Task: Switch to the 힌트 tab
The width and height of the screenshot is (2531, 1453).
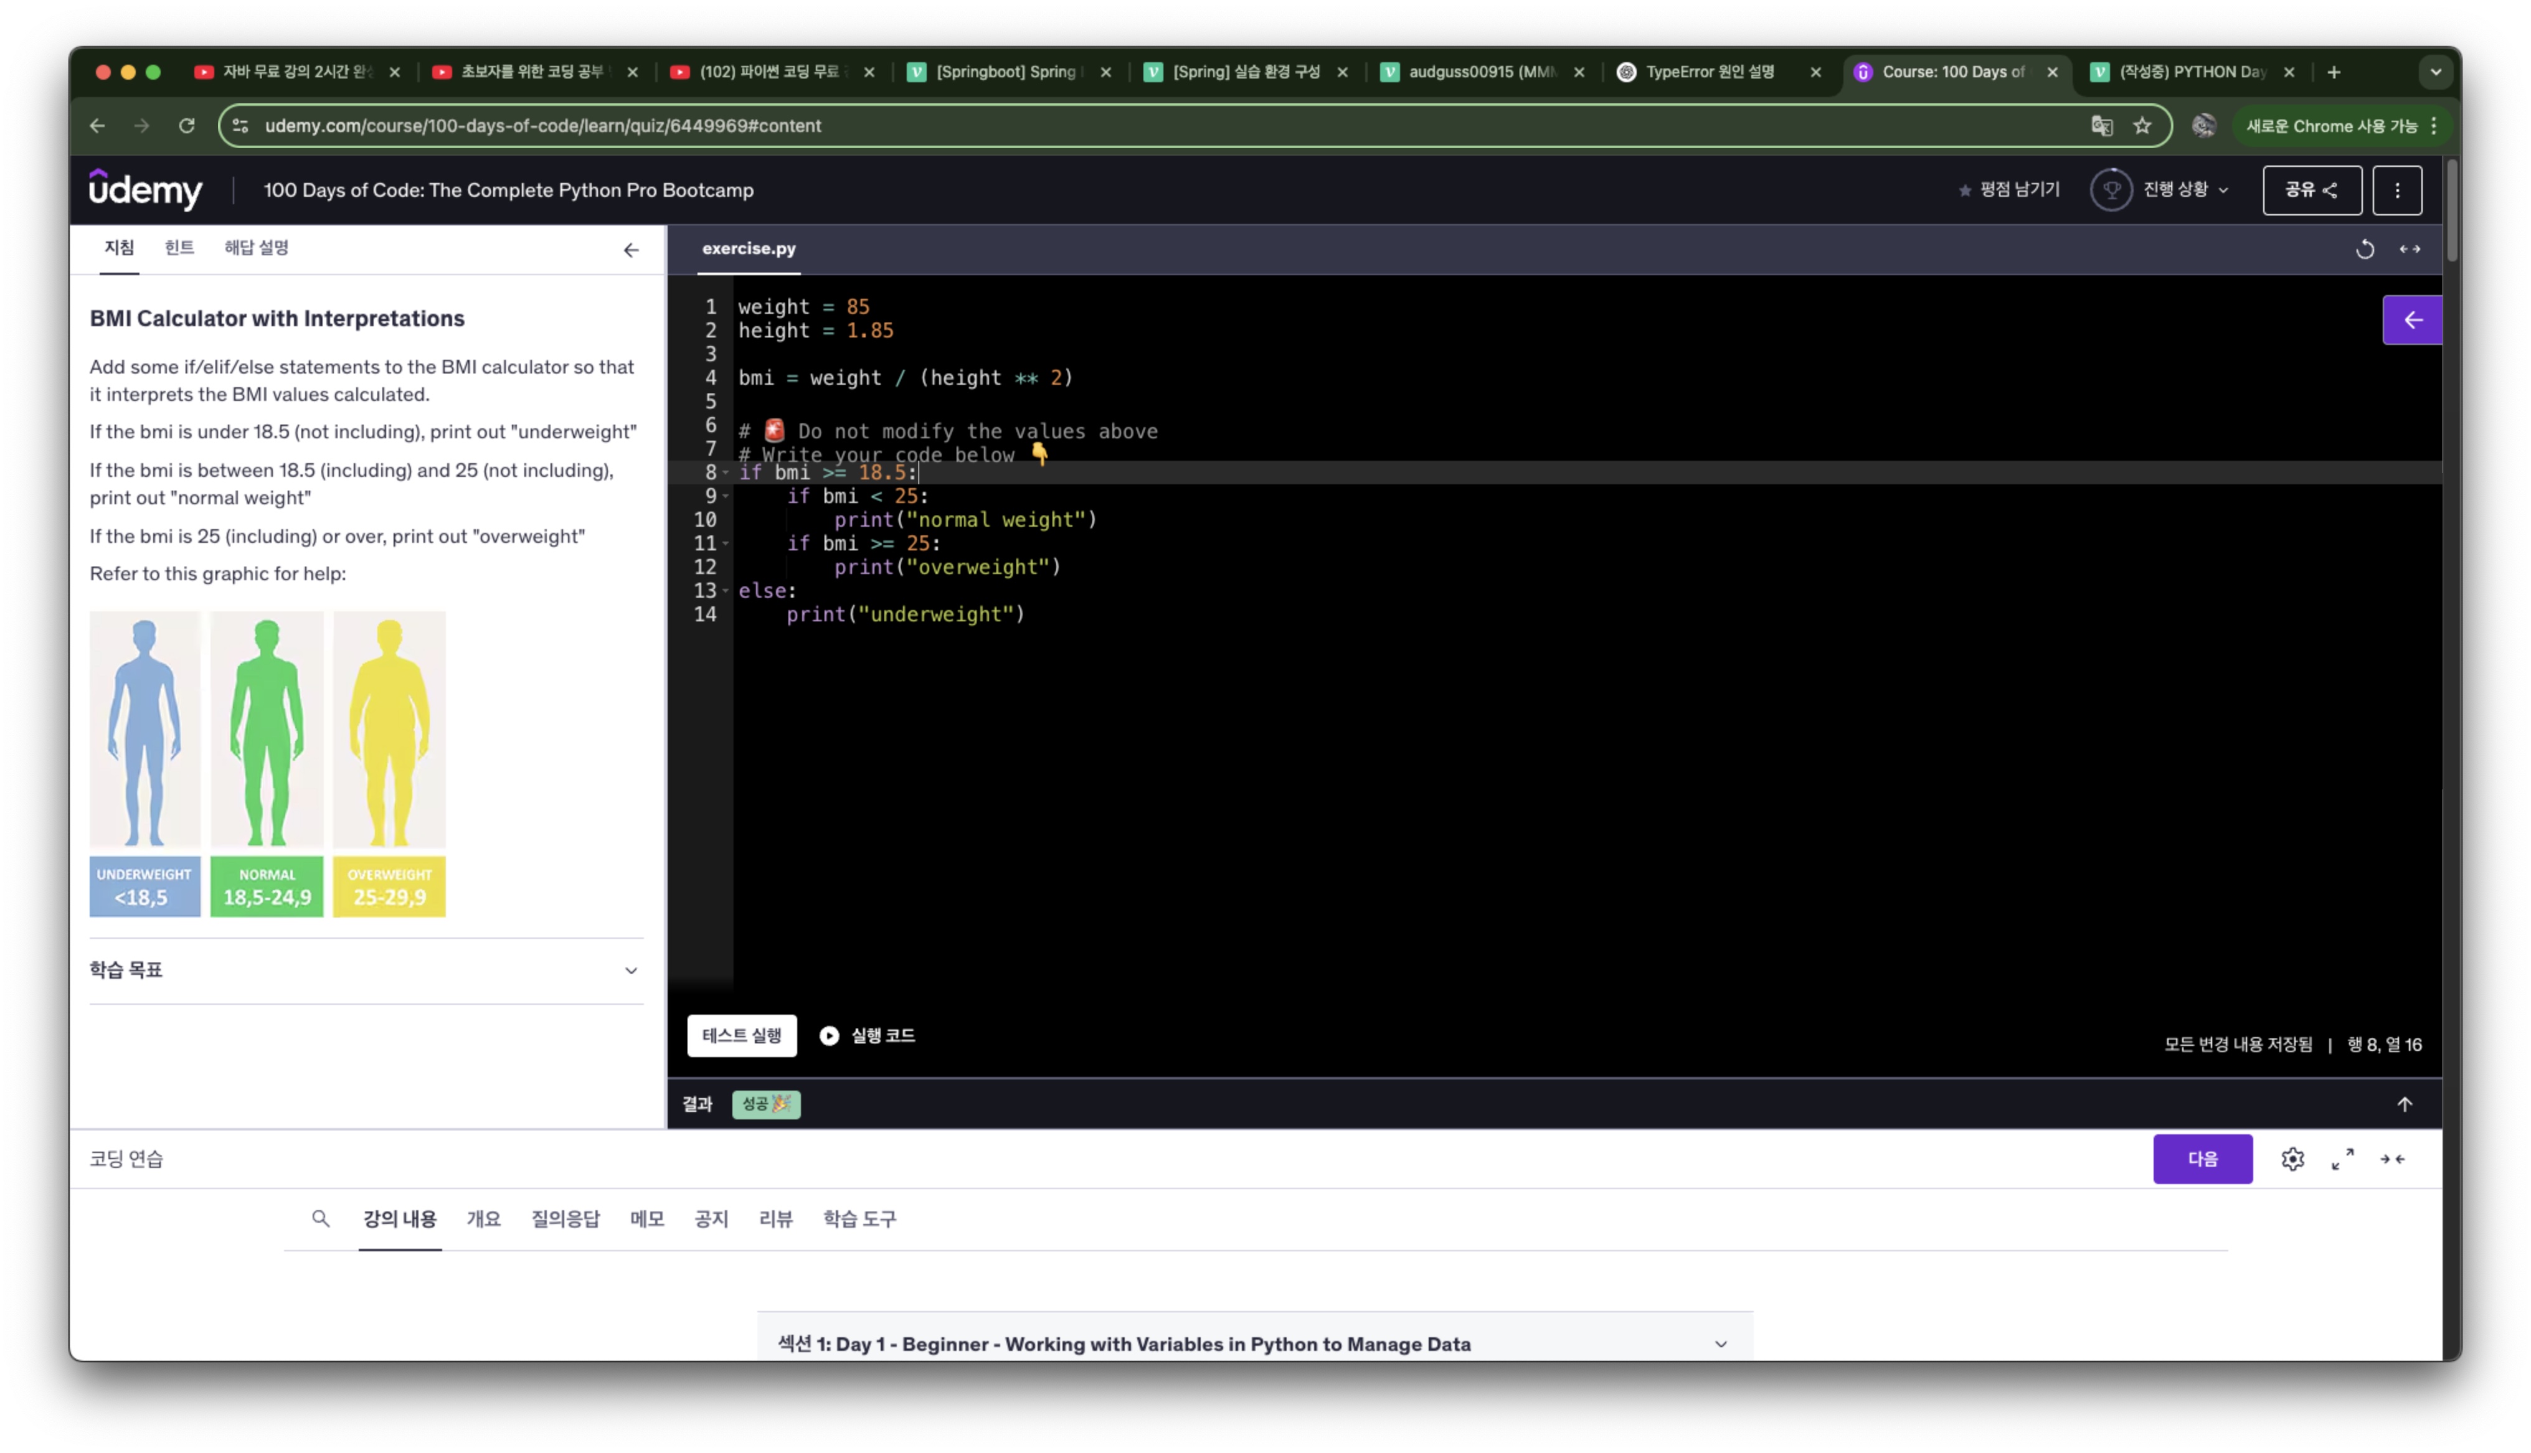Action: (179, 248)
